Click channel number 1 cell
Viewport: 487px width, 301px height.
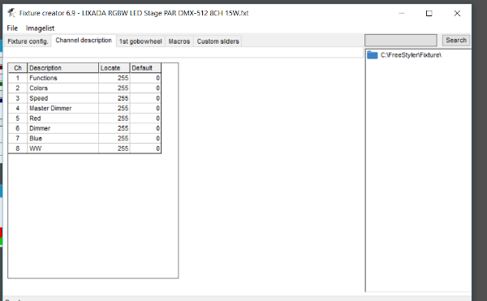[x=18, y=78]
